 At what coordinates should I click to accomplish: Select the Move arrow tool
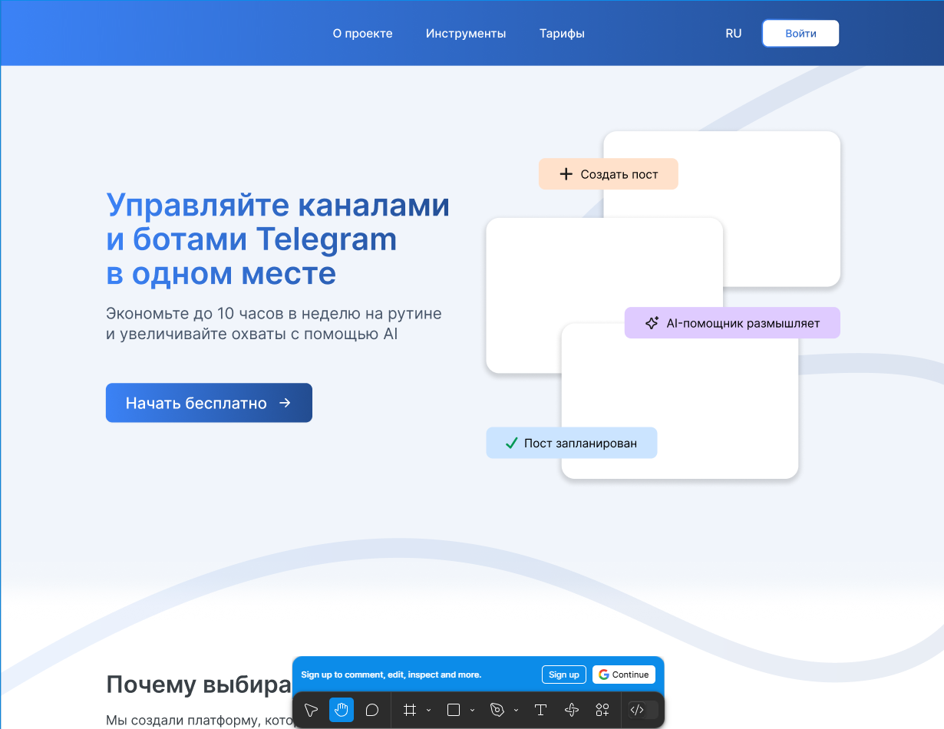coord(311,710)
